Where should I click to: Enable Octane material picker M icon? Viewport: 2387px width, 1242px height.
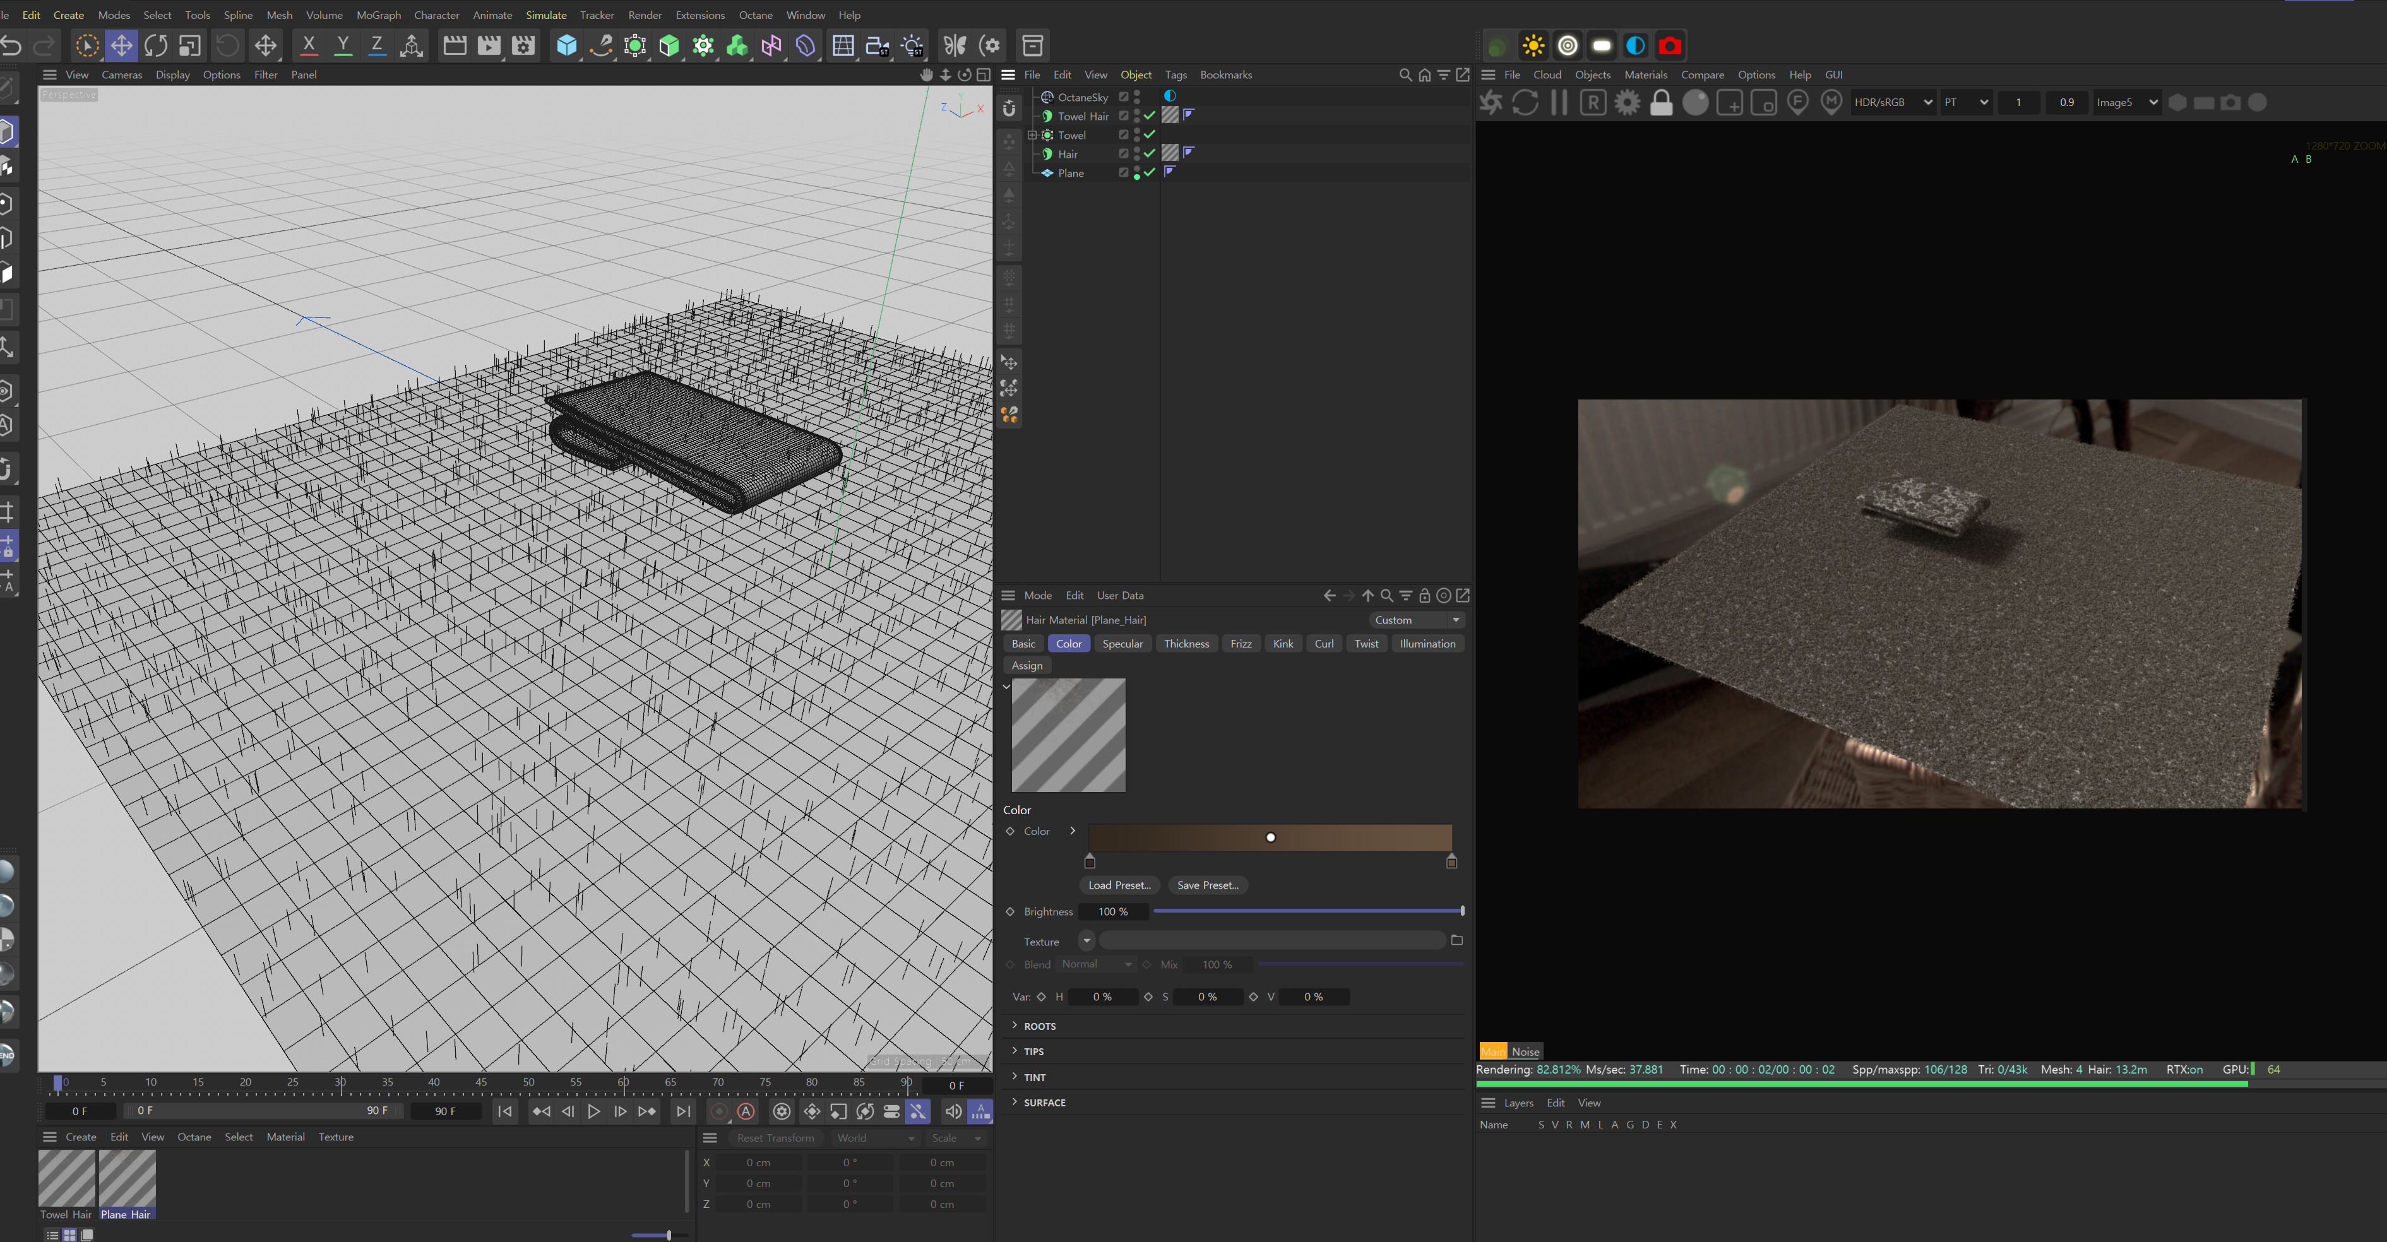[1831, 102]
